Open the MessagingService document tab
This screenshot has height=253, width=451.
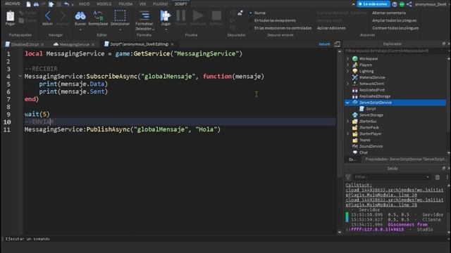(x=74, y=44)
